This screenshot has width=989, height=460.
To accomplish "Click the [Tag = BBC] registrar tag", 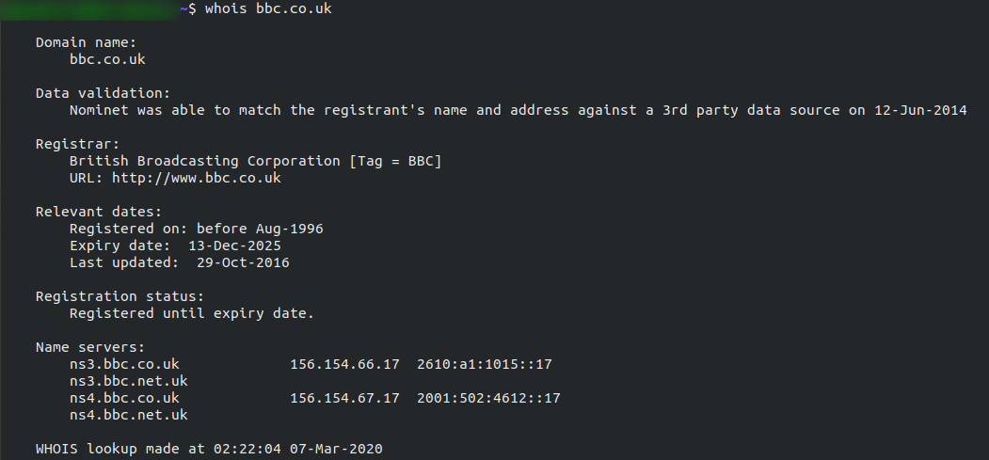I will (x=395, y=161).
